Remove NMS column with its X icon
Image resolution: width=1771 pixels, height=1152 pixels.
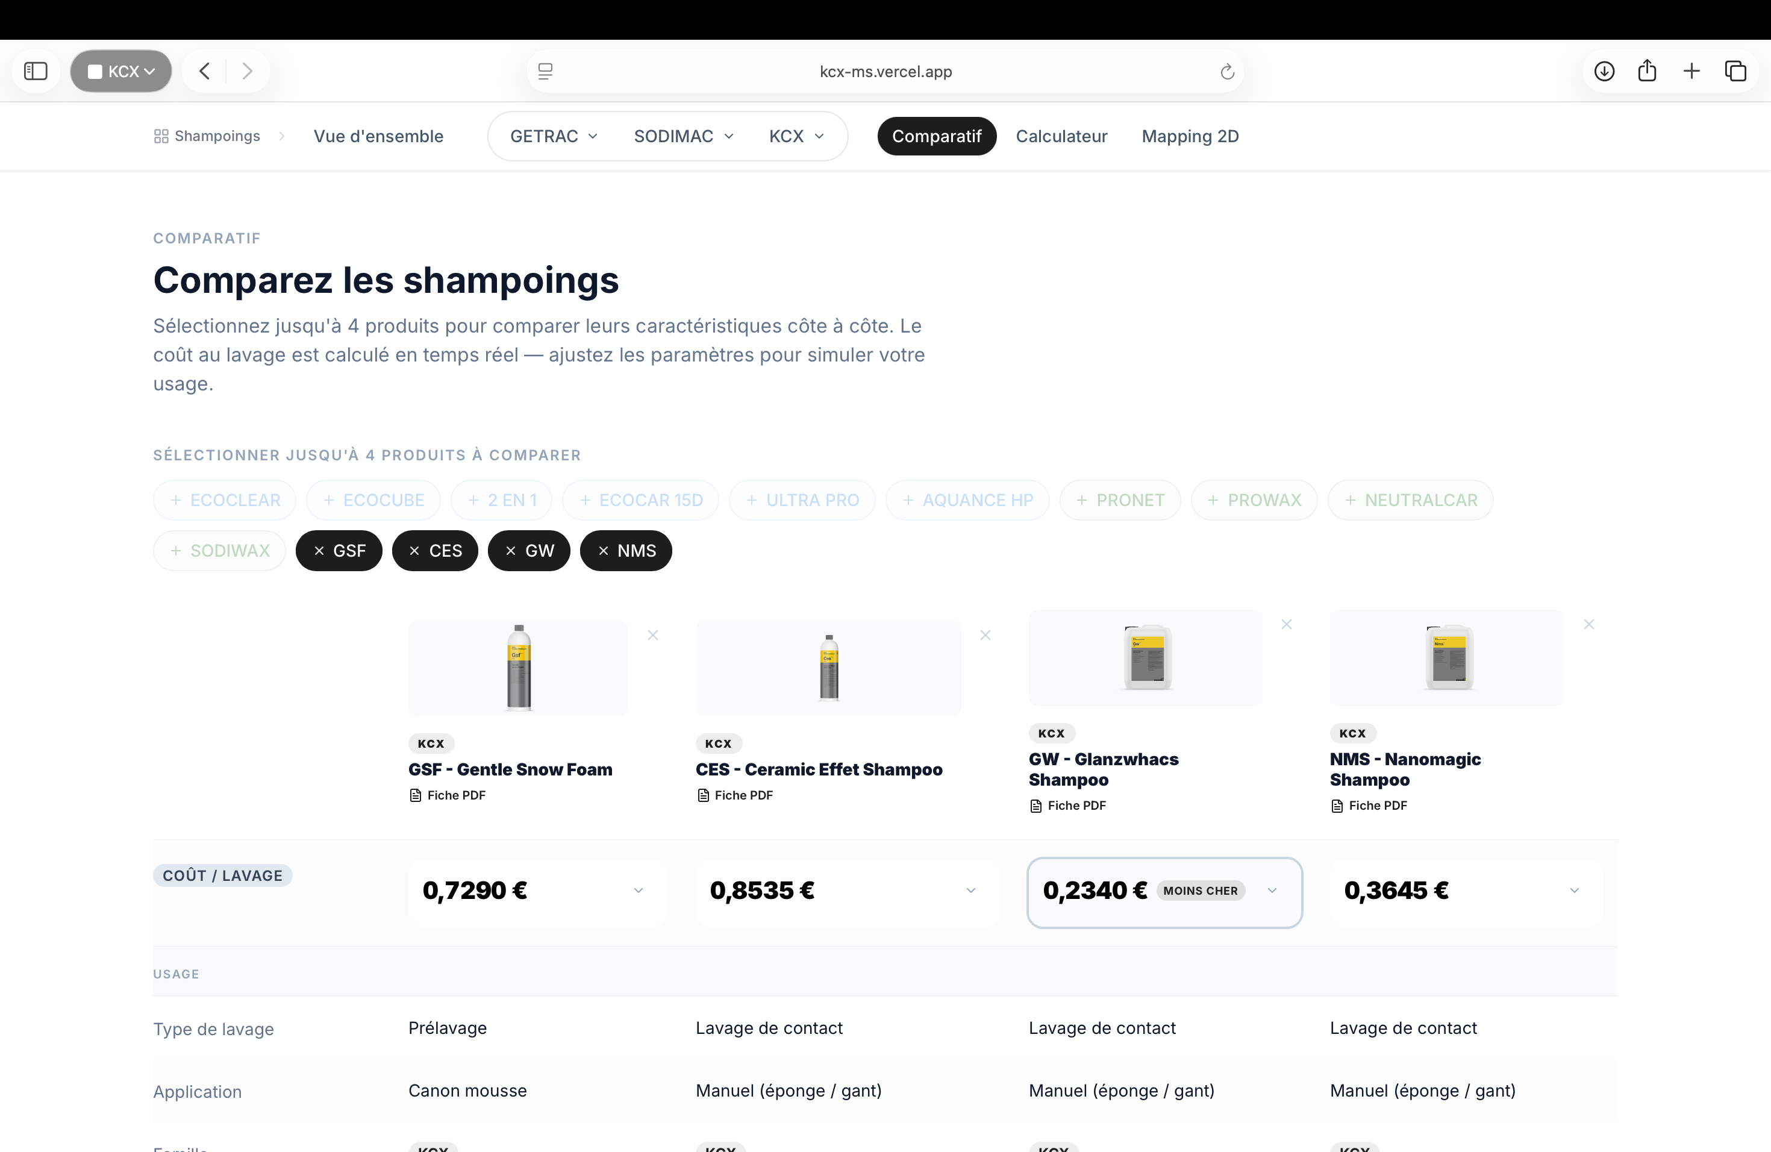coord(1588,624)
